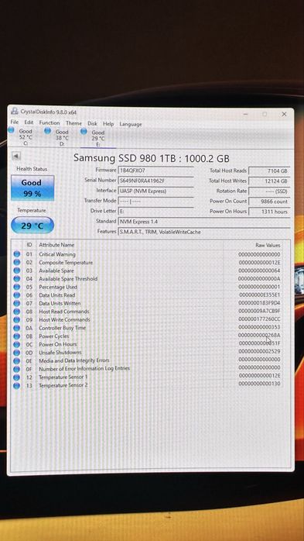The width and height of the screenshot is (304, 541).
Task: Click the previous disk arrow button
Action: point(15,156)
